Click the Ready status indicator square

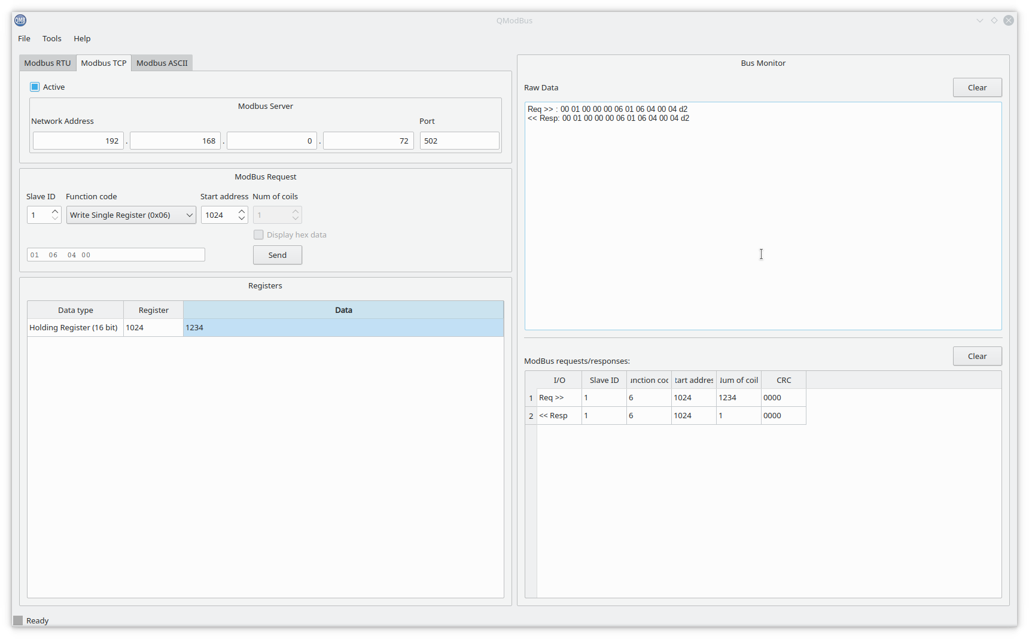coord(18,620)
